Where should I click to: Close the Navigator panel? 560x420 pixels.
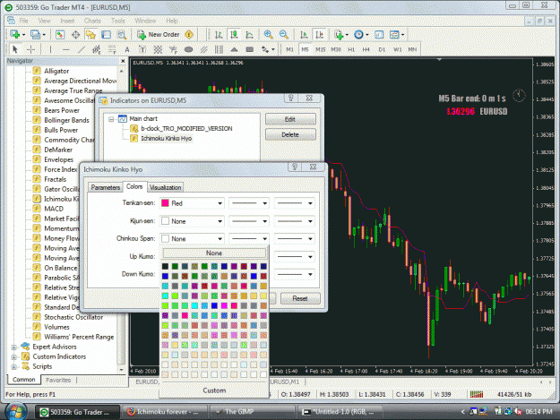tap(123, 61)
